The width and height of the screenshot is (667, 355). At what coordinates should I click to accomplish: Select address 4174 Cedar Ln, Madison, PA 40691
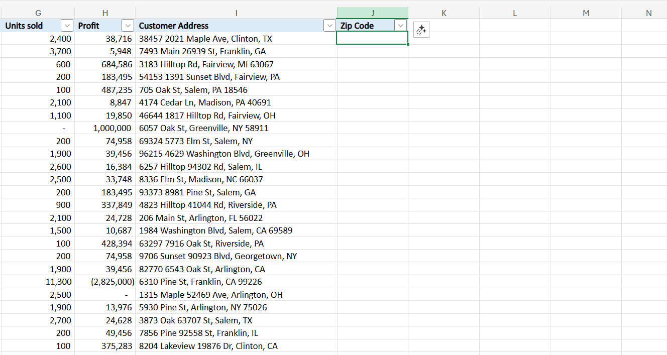236,102
